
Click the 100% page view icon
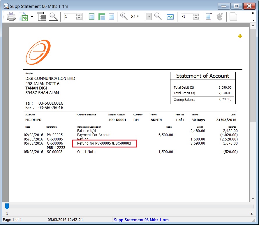click(111, 16)
